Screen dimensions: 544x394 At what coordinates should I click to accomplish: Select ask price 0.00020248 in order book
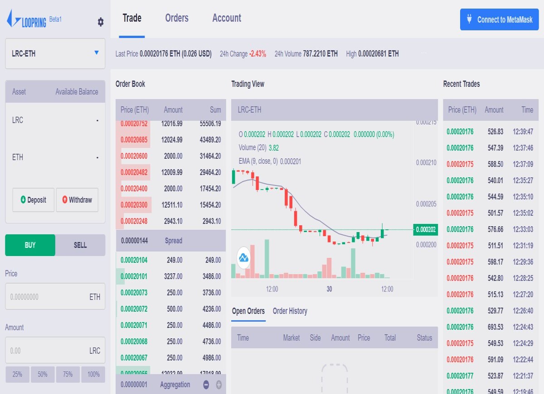pos(134,221)
